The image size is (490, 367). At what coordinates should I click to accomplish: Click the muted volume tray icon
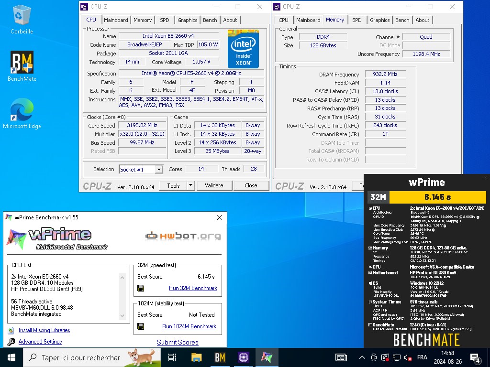point(408,357)
